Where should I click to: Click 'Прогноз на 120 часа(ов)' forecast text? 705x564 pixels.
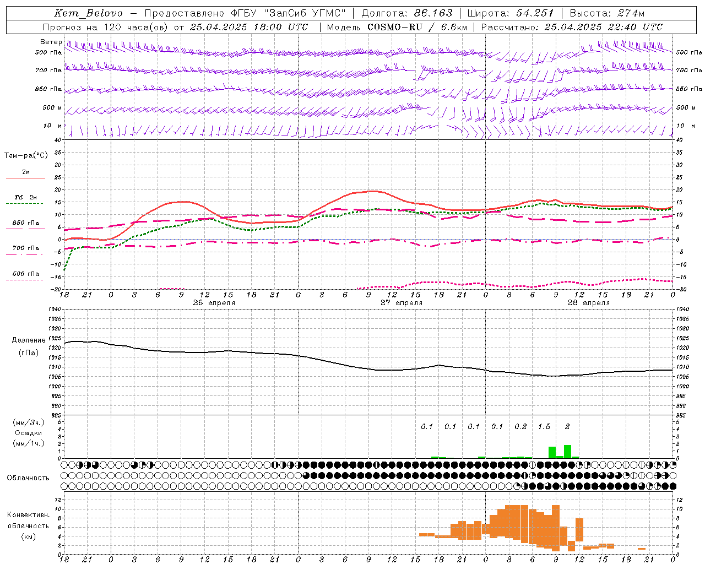106,27
